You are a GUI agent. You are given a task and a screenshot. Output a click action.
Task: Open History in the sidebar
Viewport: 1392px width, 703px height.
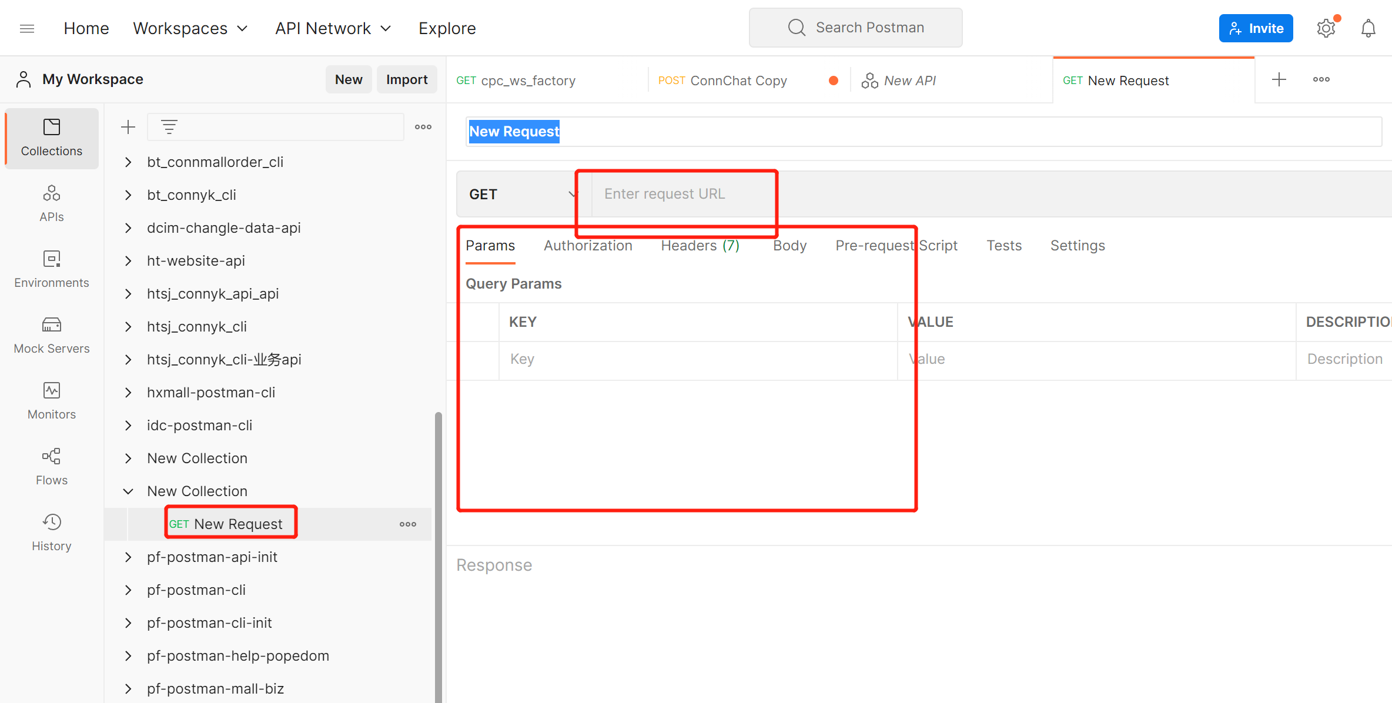(x=52, y=533)
